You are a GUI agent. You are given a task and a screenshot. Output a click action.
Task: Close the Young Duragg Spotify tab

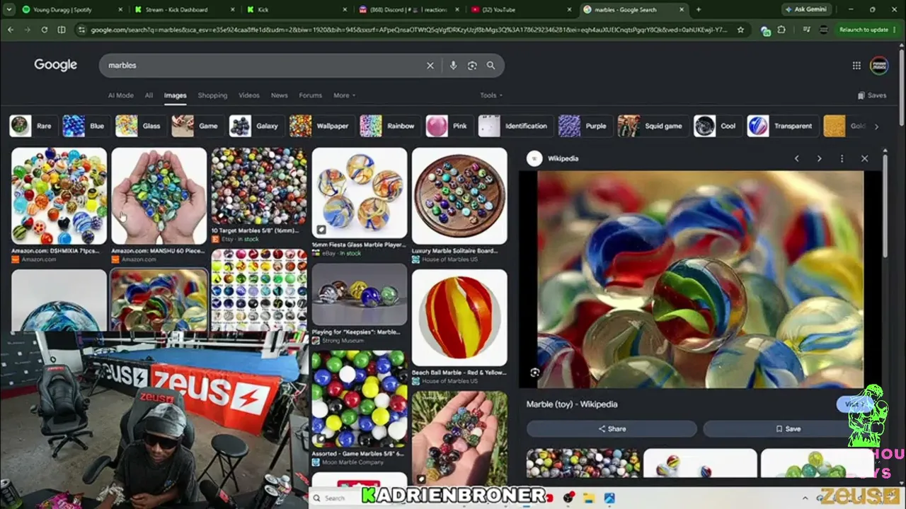[x=120, y=10]
